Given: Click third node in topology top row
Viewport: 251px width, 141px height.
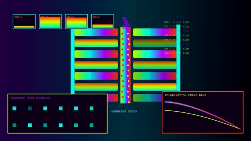Looking at the screenshot, I should pyautogui.click(x=45, y=108).
